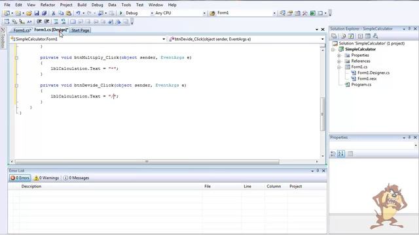Expand the References node in Solution Explorer
This screenshot has height=235, width=419.
point(339,61)
